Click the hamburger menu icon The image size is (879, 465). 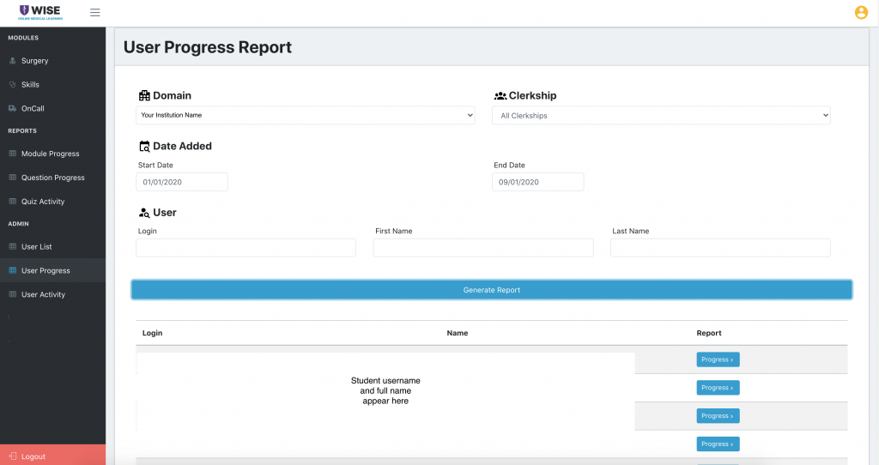tap(95, 12)
